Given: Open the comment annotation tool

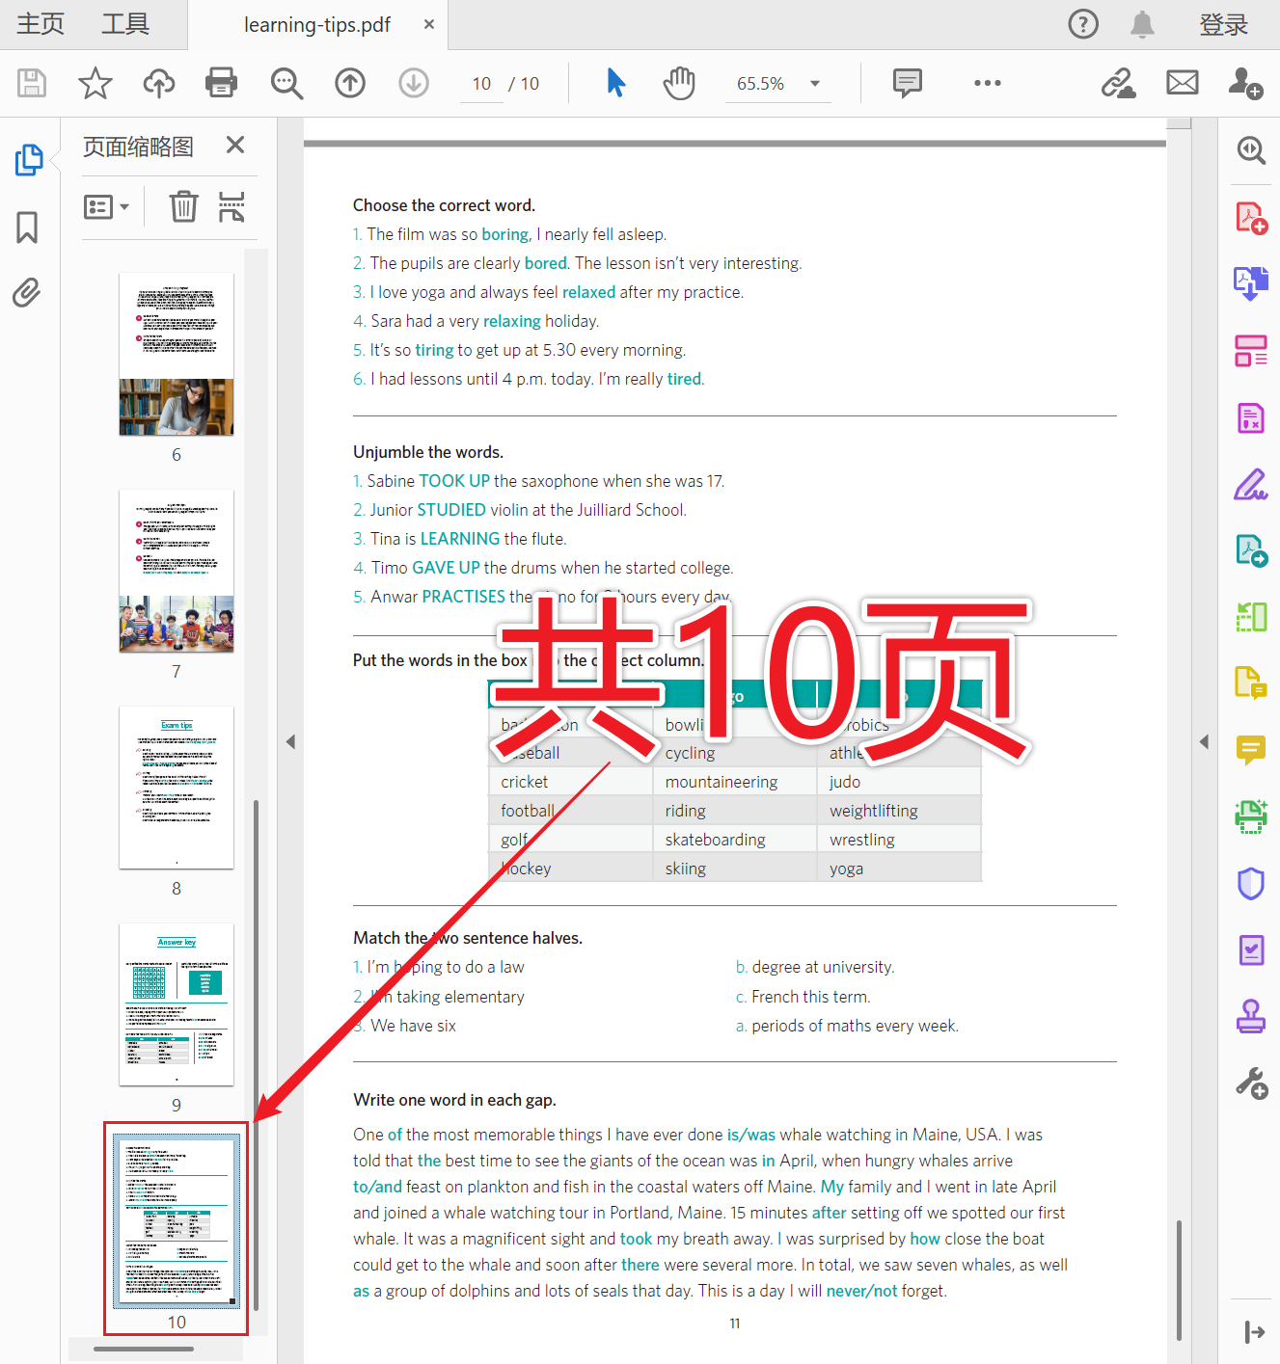Looking at the screenshot, I should click(x=907, y=83).
